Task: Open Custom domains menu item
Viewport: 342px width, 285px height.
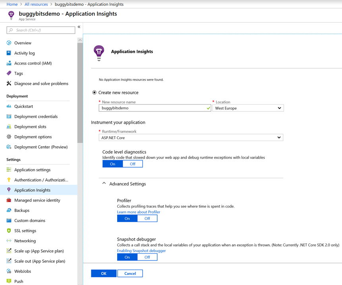Action: [x=39, y=220]
